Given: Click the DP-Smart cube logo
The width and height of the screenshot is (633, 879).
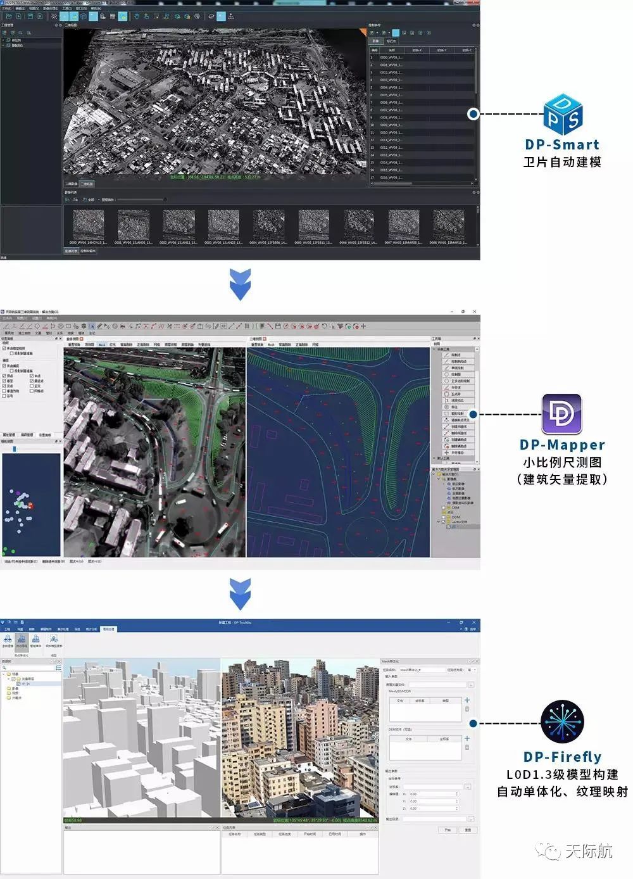Looking at the screenshot, I should (x=562, y=114).
